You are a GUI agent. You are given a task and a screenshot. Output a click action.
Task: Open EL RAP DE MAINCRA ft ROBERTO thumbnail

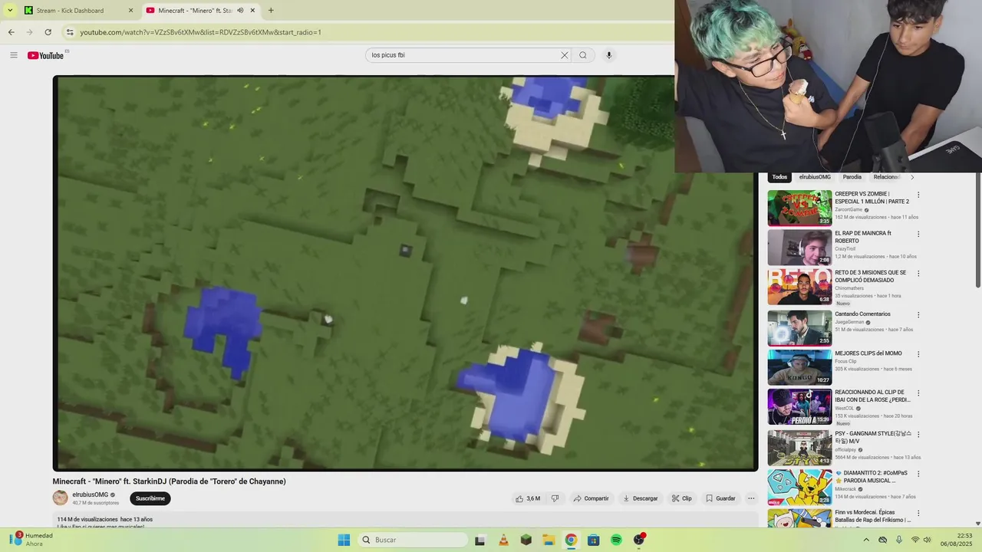pyautogui.click(x=799, y=248)
